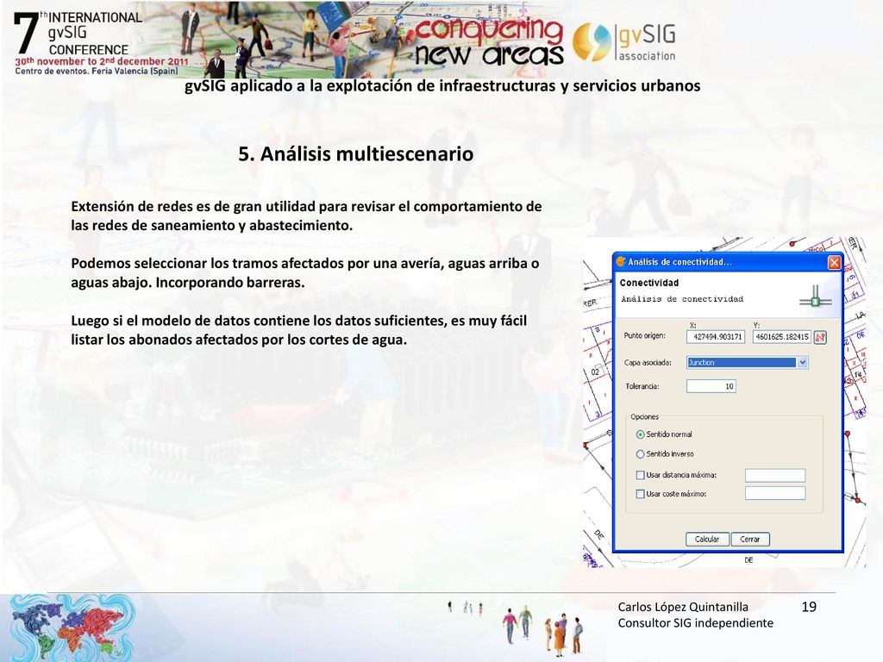
Task: Click the Tolerancia input field
Action: [x=711, y=386]
